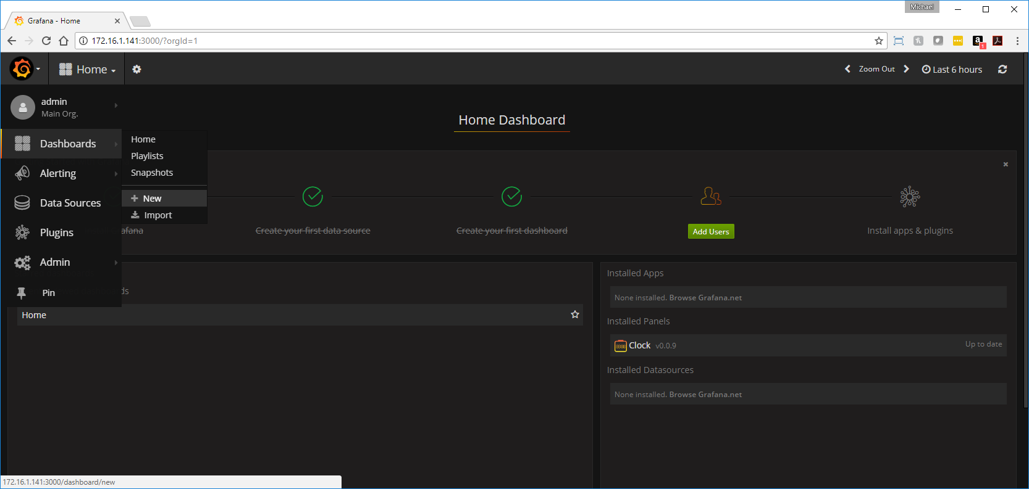The width and height of the screenshot is (1029, 489).
Task: Click Zoom Out time control
Action: tap(876, 69)
